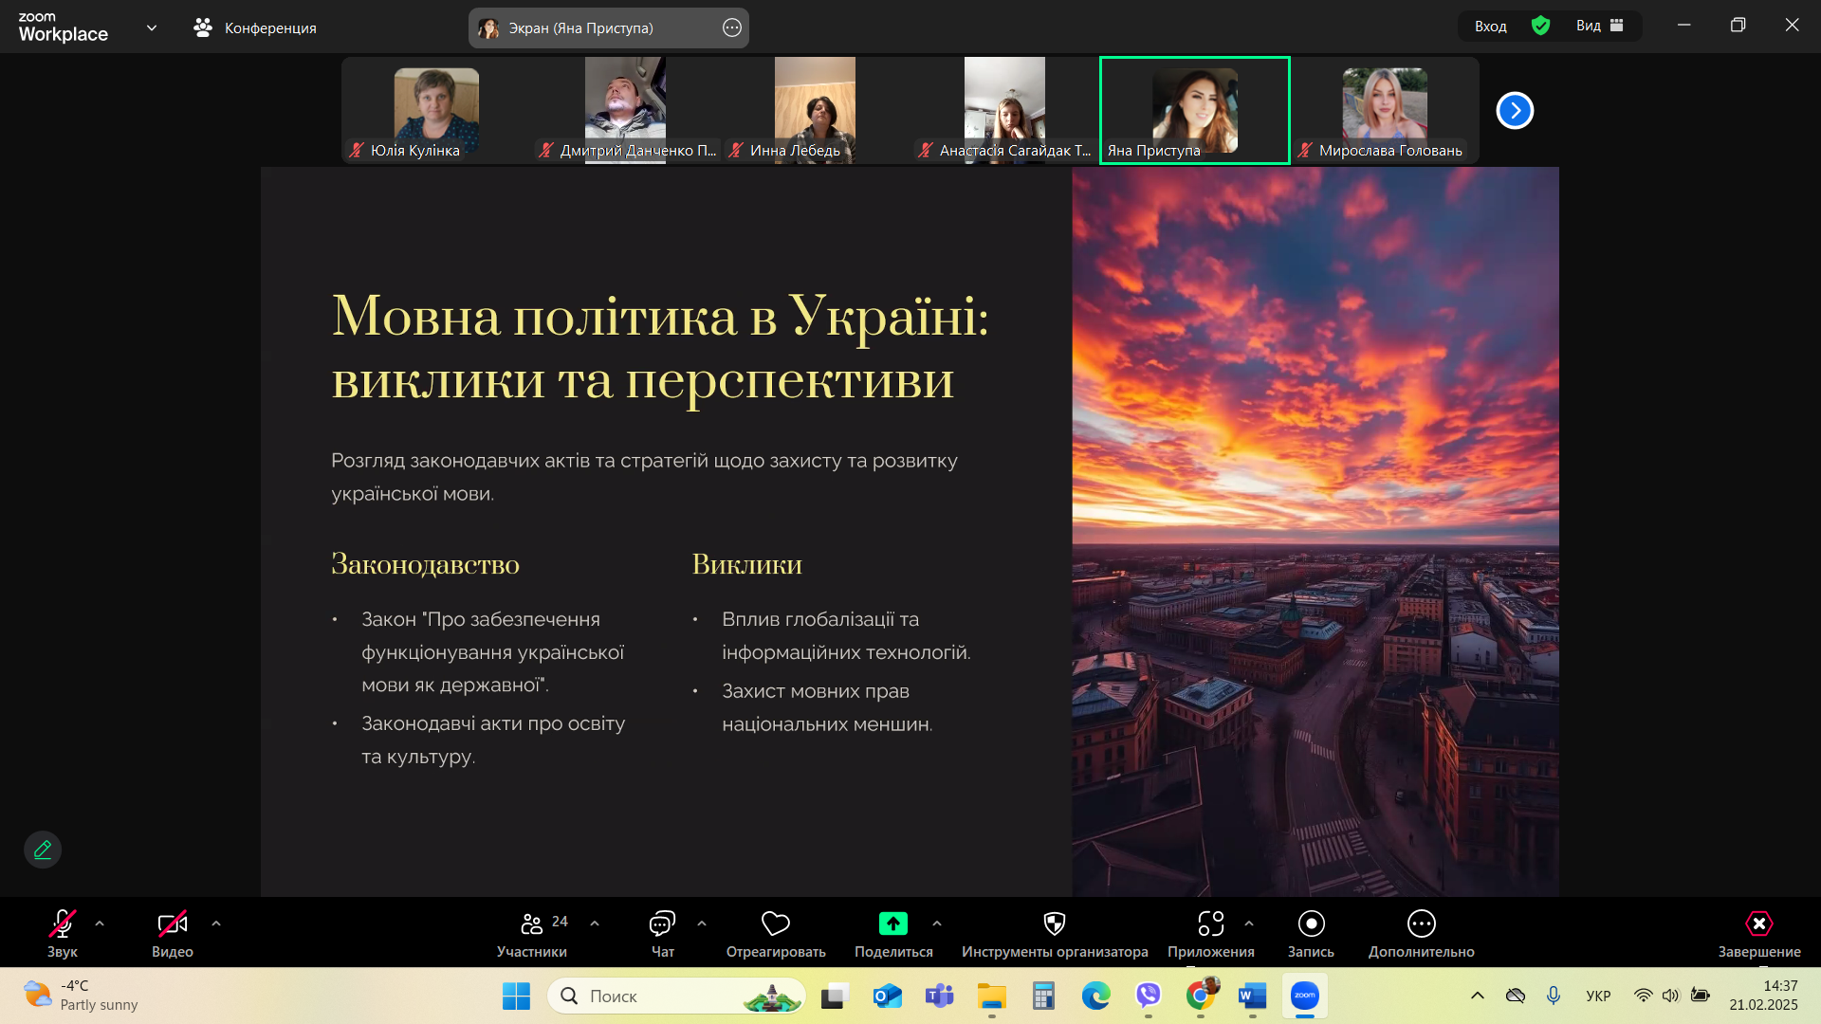The width and height of the screenshot is (1821, 1024).
Task: Click red Завершение end meeting button
Action: click(x=1759, y=934)
